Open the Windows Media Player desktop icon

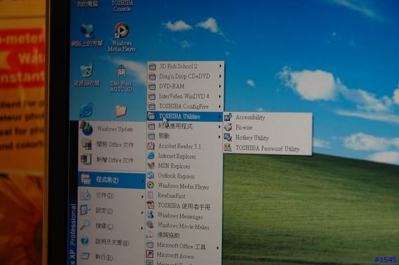click(122, 37)
